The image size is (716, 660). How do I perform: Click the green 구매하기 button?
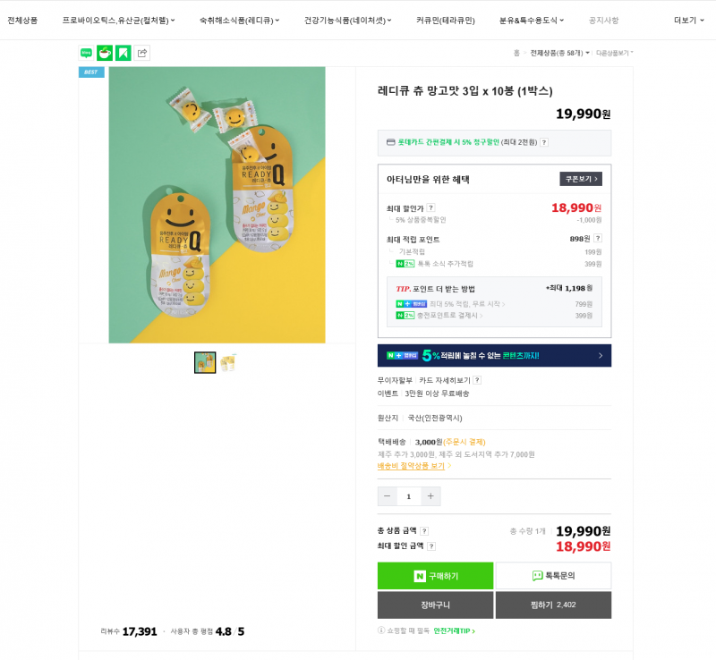point(435,576)
